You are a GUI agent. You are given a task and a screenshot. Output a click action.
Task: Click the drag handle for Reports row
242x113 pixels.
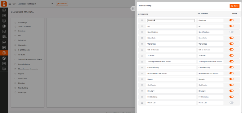click(x=142, y=79)
